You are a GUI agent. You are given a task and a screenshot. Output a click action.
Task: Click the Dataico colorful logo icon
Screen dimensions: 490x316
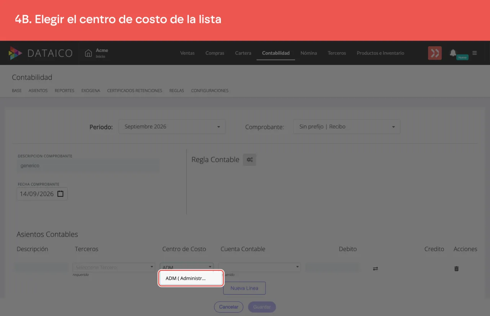(16, 53)
